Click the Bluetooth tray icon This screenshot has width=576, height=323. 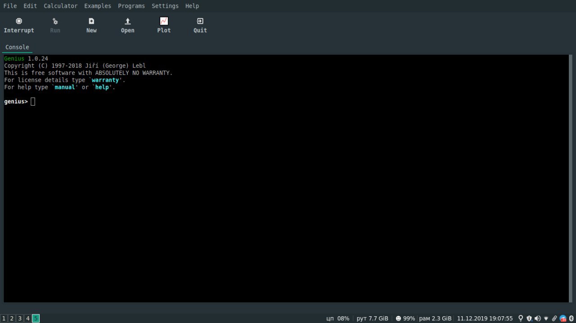point(571,319)
